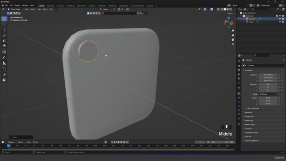Switch to the Geometry Nodes workspace tab
Screen dimensions: 286x161
point(137,6)
